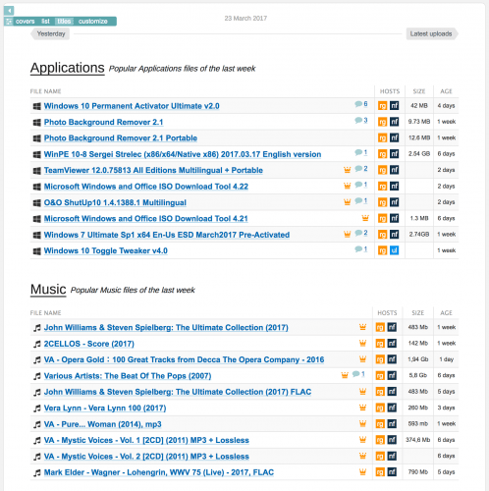The height and width of the screenshot is (491, 489).
Task: Click rg host icon in Toggle Tweaker row
Action: click(382, 250)
